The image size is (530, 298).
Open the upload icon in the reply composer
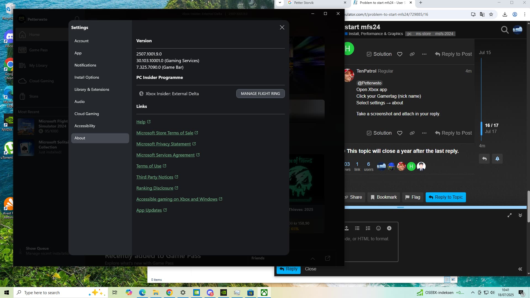347,228
